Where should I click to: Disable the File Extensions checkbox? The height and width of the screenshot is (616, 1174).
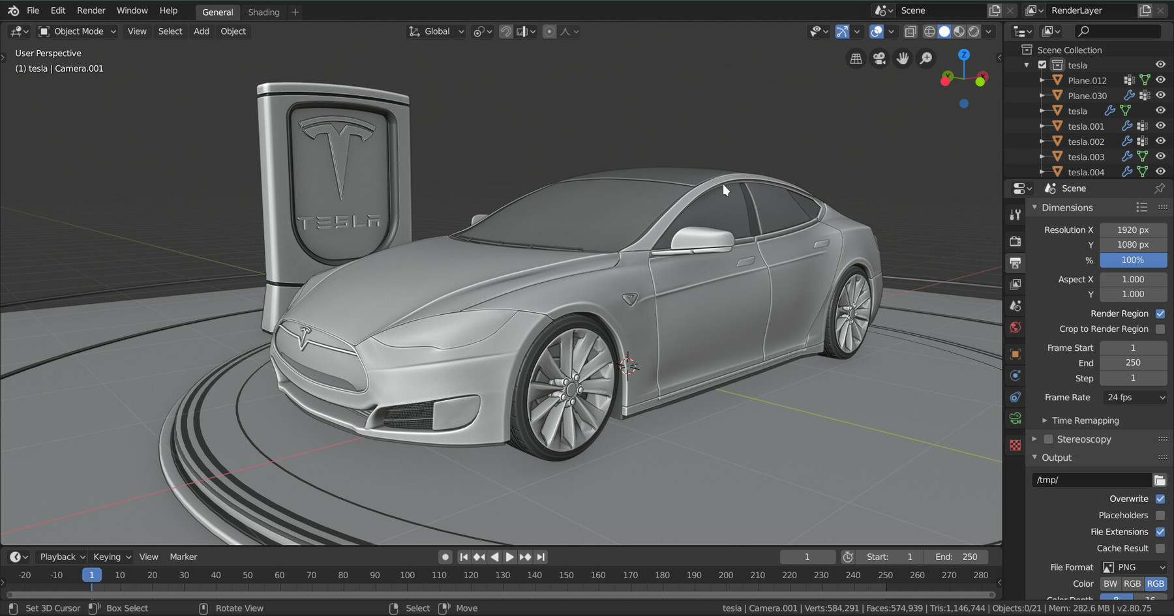point(1160,532)
